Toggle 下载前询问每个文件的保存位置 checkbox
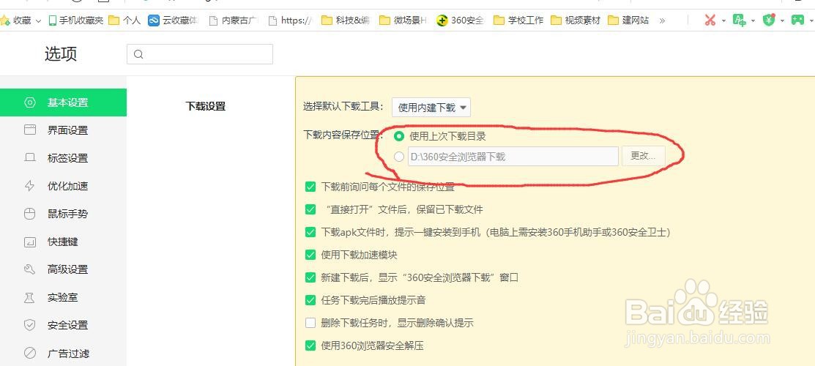This screenshot has width=815, height=366. [310, 187]
